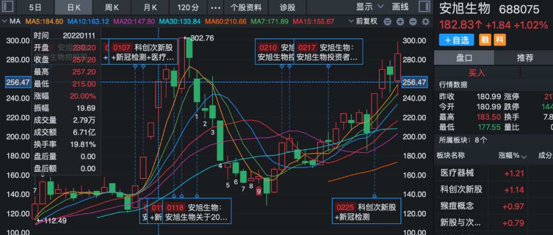The image size is (553, 235).
Task: Click the plus zoom-in chart icon
Action: pos(400,22)
